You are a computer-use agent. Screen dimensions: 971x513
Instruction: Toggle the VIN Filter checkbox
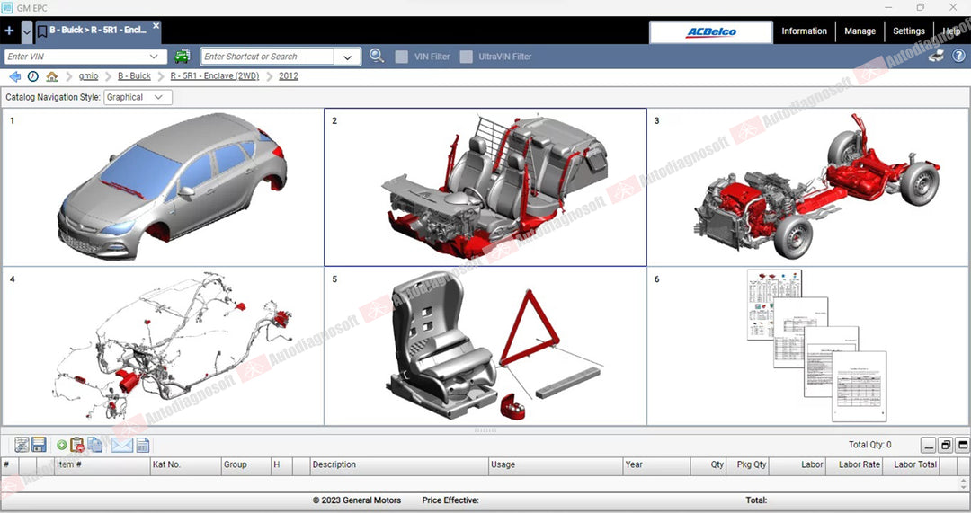pos(401,57)
